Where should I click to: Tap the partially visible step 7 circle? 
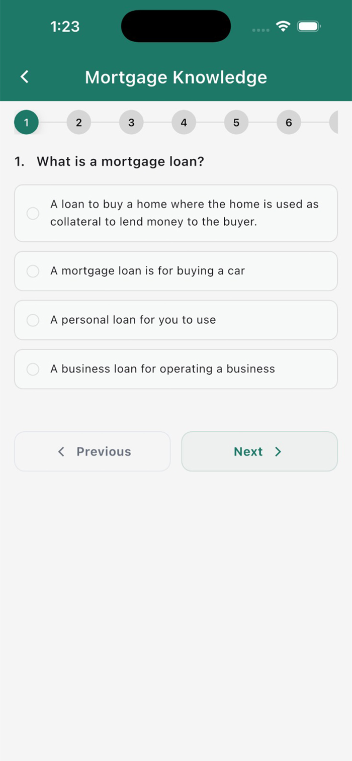[334, 122]
